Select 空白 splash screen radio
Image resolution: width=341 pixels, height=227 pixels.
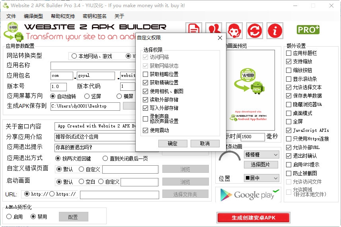pos(81,182)
